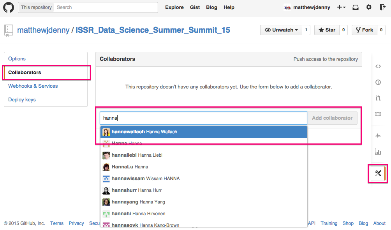Open the Options settings tab

coord(46,59)
